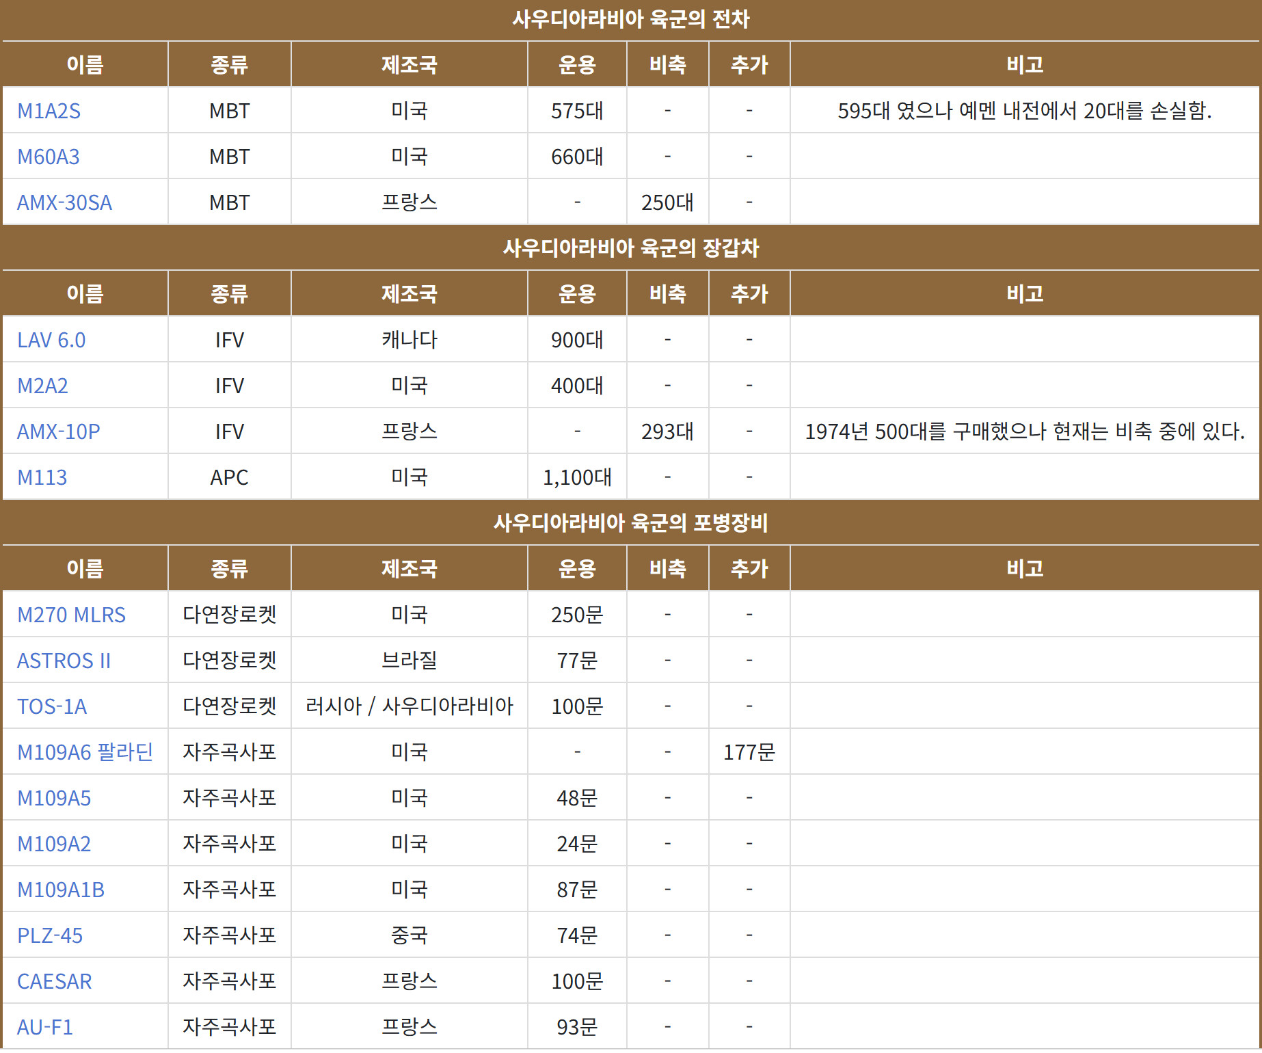Click the '러시아 / 사우디아라비아' manufacturer cell

[x=409, y=706]
